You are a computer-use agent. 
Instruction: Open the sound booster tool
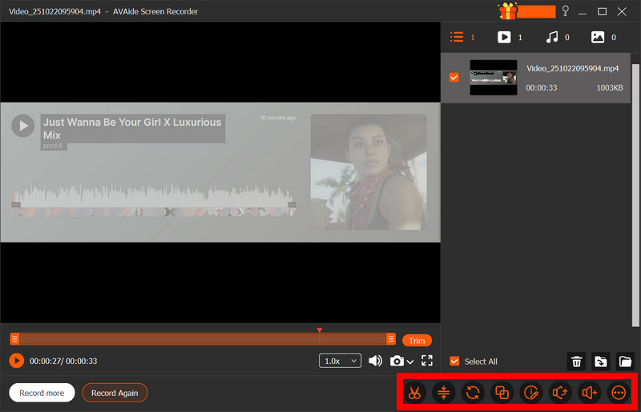[x=589, y=393]
